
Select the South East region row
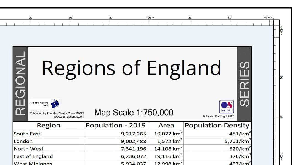coord(27,134)
